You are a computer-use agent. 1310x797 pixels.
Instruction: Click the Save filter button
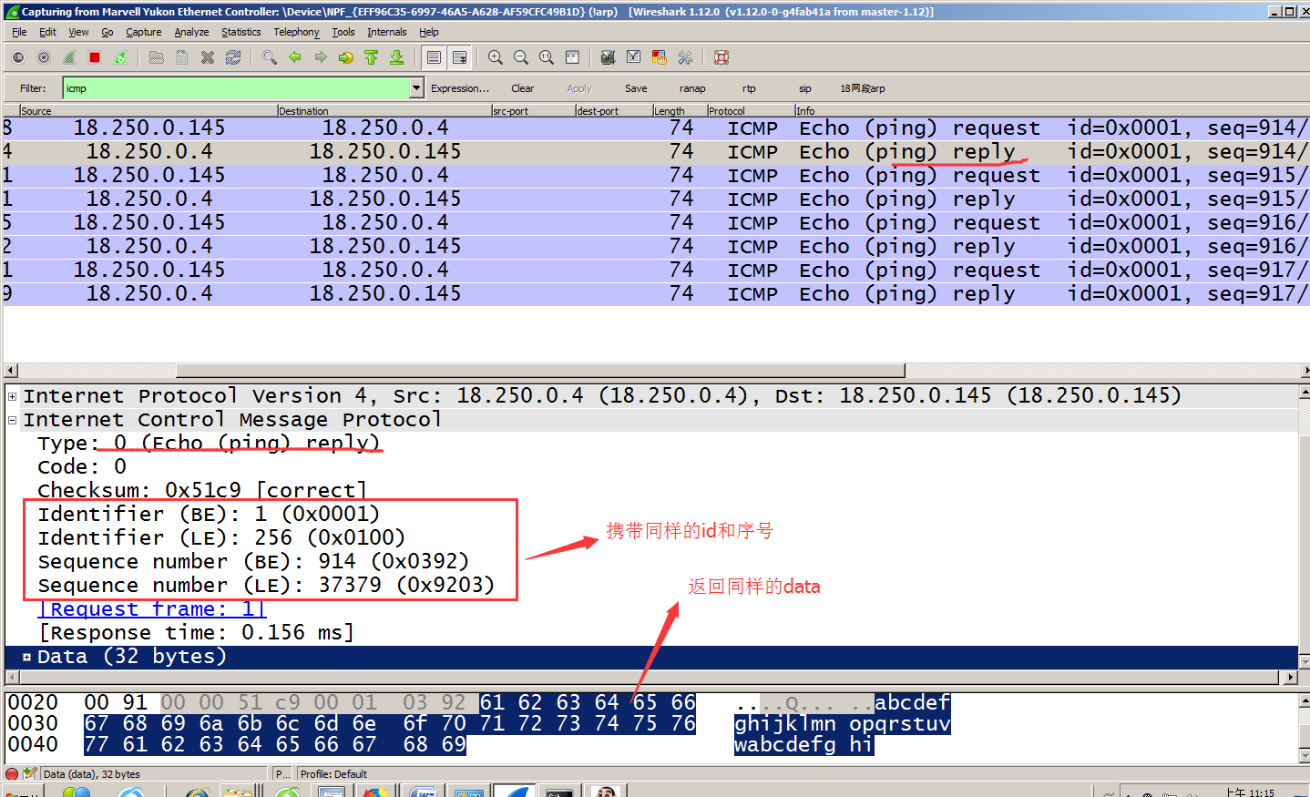(x=636, y=88)
